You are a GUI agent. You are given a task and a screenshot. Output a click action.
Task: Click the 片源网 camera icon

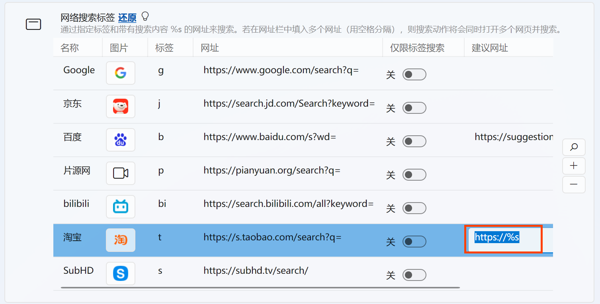[120, 173]
